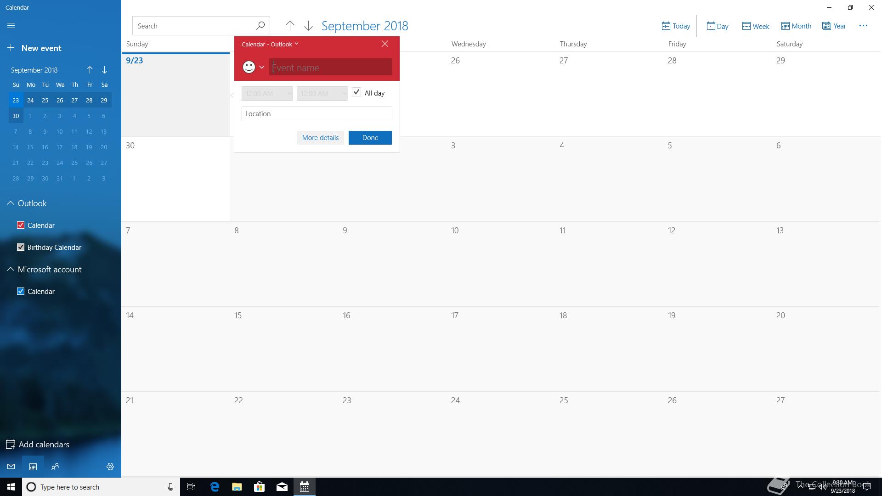Click taskbar clock showing 9/23/2018
This screenshot has width=882, height=496.
(x=842, y=487)
